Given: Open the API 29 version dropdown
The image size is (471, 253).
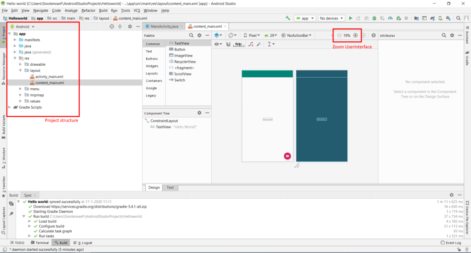Looking at the screenshot, I should tap(270, 35).
